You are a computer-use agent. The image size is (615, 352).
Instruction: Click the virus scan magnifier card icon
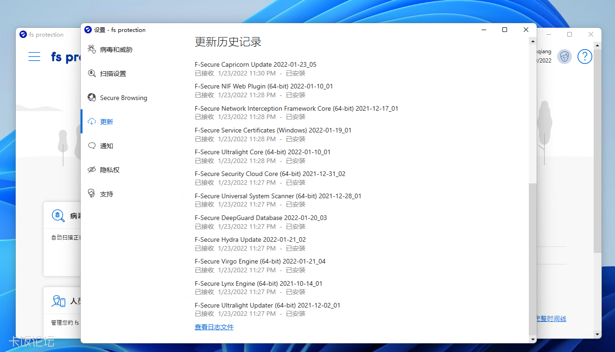coord(57,216)
